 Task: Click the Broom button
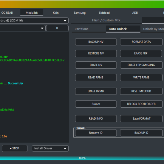click(96, 104)
